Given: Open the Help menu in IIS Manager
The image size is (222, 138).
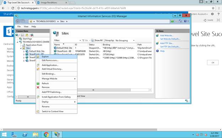Looking at the screenshot, I should pyautogui.click(x=33, y=27).
